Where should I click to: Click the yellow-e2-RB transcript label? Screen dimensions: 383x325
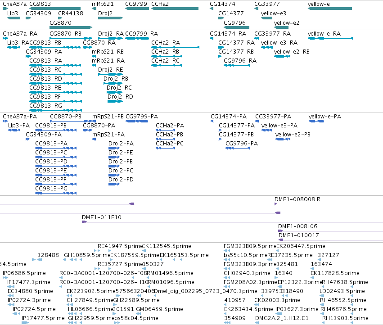click(x=292, y=52)
